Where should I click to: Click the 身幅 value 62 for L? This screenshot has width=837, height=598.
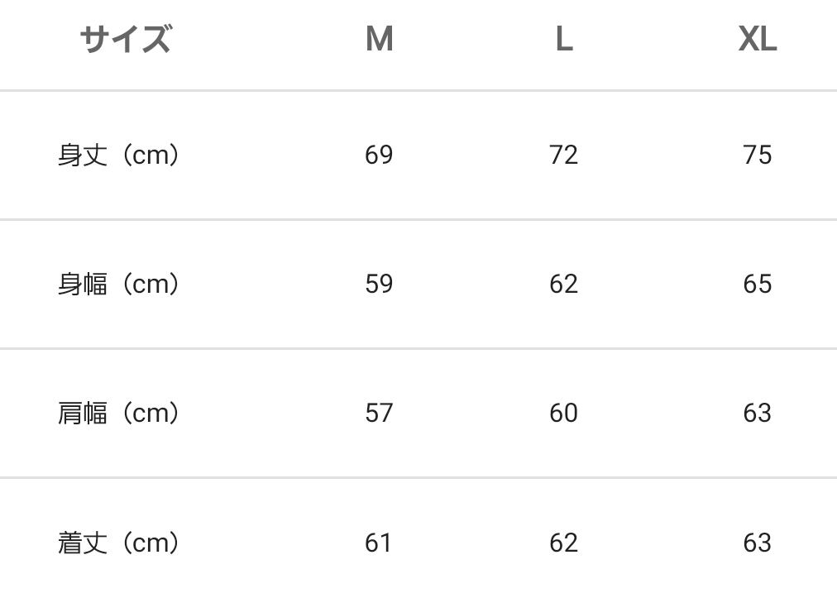[564, 284]
